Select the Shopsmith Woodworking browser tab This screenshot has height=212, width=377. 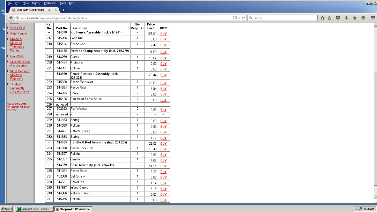point(34,10)
